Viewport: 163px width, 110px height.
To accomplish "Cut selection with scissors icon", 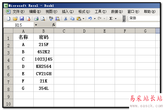I will 66,19.
